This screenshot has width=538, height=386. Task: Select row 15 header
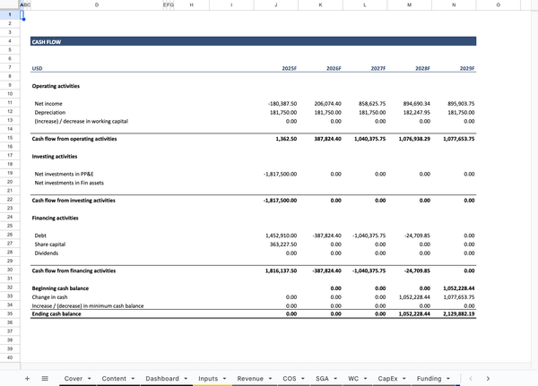(x=9, y=139)
